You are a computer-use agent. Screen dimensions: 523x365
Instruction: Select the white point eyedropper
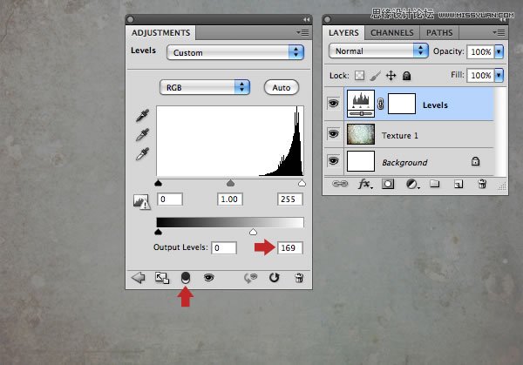[x=139, y=154]
